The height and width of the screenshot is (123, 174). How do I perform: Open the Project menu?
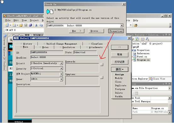[x=34, y=20]
